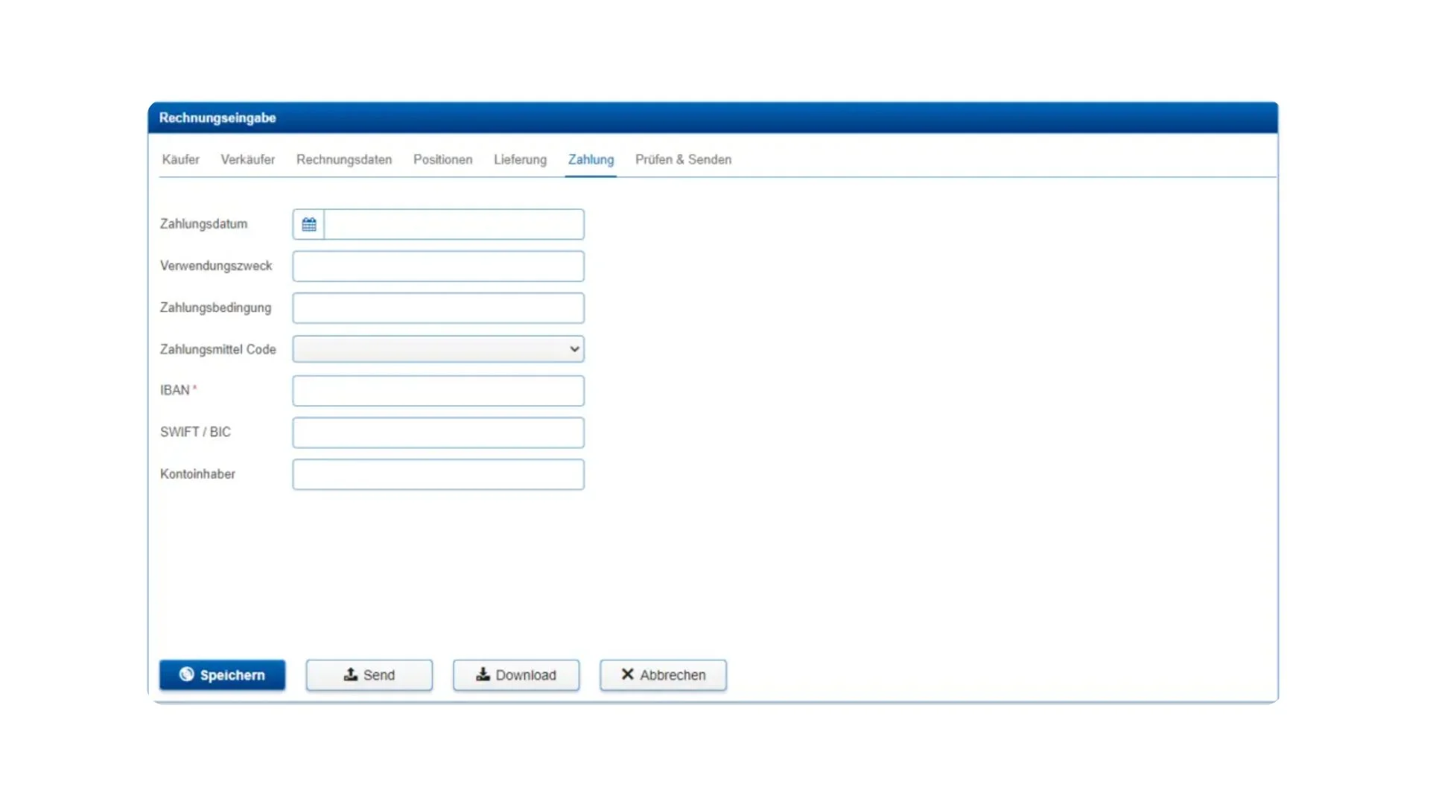Click the Rechnungseingabe title text
The image size is (1430, 804).
pos(217,118)
